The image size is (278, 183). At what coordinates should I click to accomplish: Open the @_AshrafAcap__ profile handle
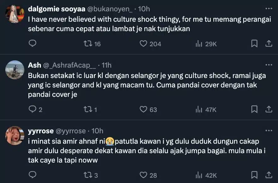(x=69, y=65)
